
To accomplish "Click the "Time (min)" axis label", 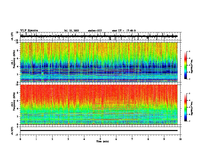I will [103, 141].
